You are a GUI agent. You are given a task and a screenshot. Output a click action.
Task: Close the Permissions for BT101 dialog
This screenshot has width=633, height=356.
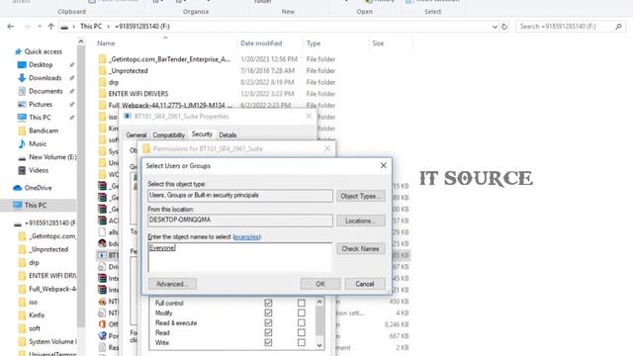pos(327,148)
